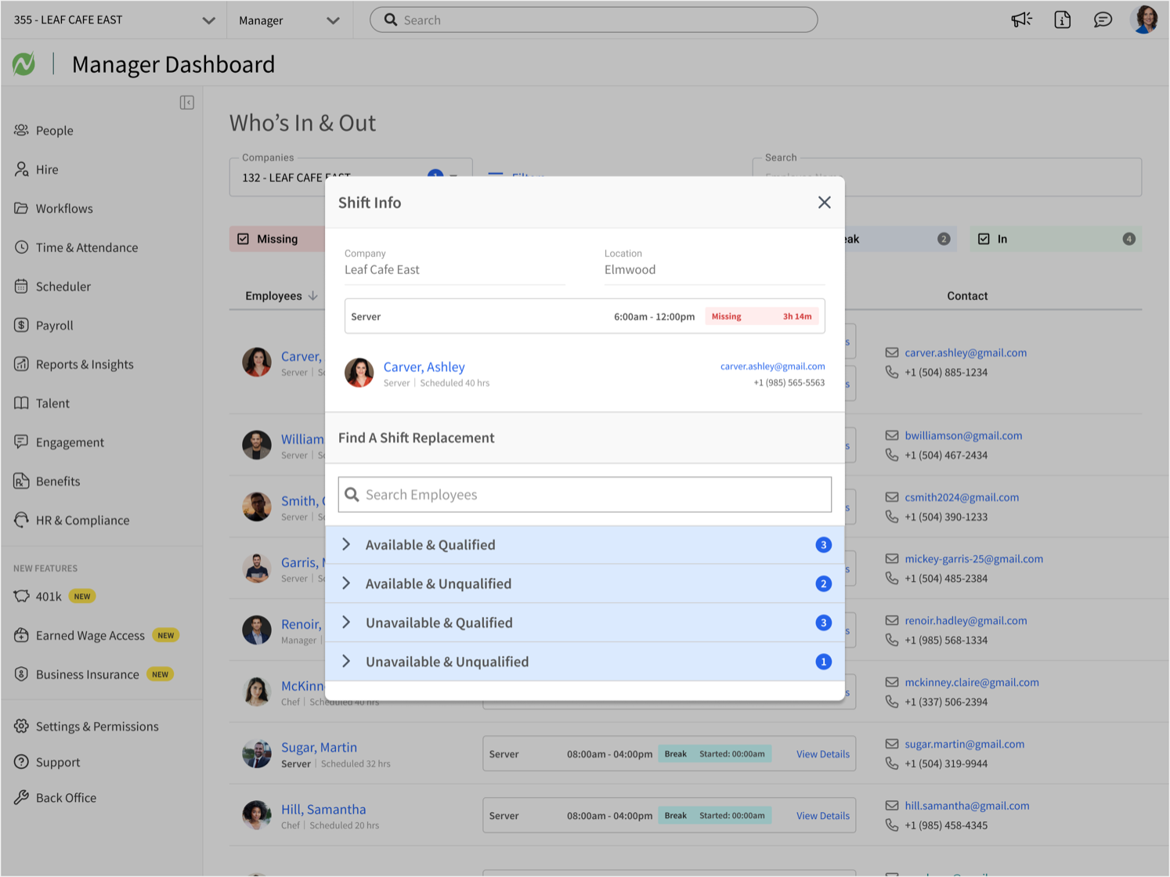Expand Unavailable & Qualified section
Screen dimensions: 1170x877
pos(584,623)
